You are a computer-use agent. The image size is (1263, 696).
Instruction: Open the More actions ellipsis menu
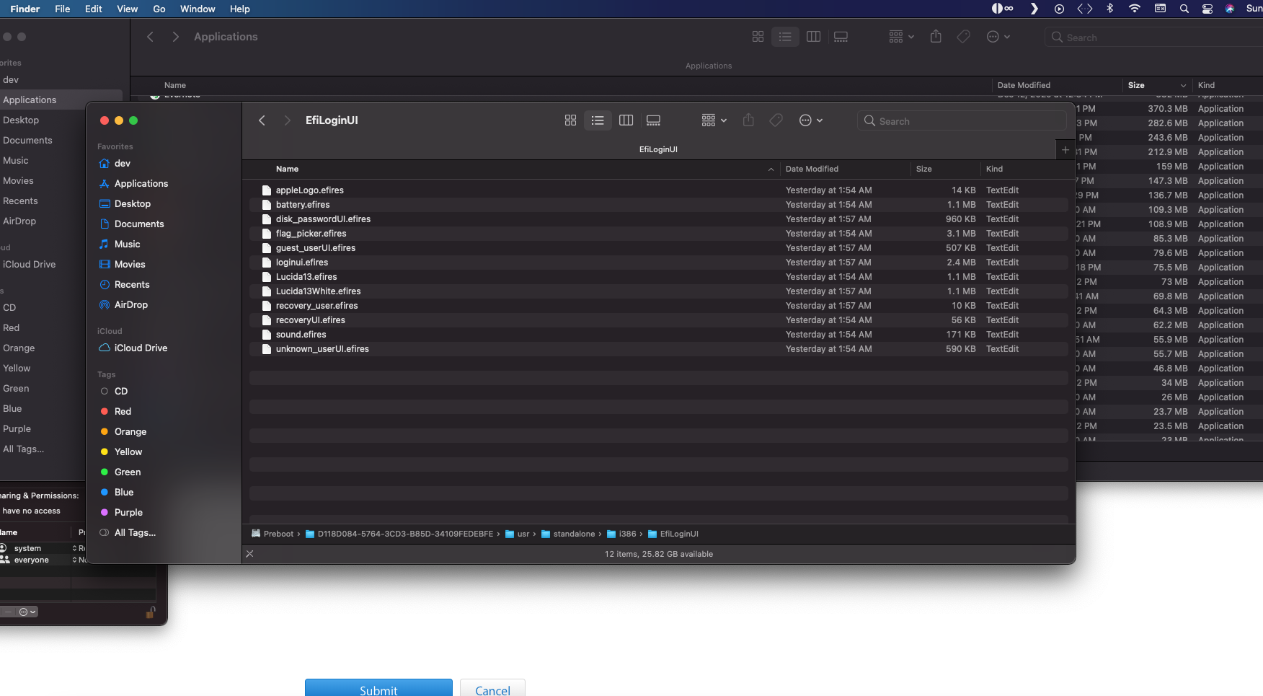[x=810, y=120]
